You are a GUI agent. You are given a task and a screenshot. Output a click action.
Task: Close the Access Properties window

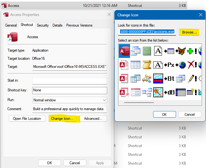109,14
